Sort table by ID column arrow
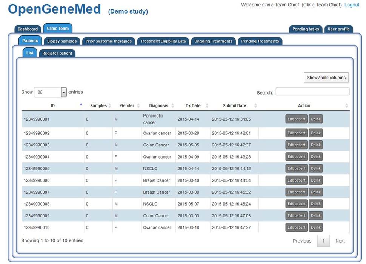 [81, 105]
